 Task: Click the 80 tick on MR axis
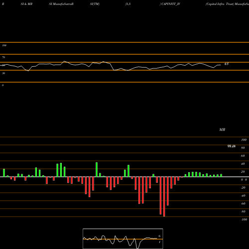click(x=243, y=148)
